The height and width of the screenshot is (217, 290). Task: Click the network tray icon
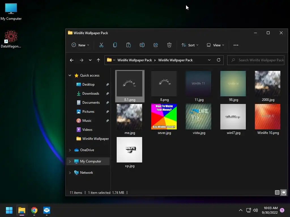pos(248,210)
